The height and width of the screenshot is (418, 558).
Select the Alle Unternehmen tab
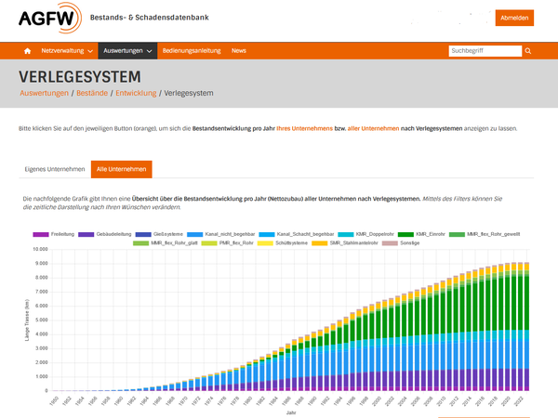tap(121, 169)
